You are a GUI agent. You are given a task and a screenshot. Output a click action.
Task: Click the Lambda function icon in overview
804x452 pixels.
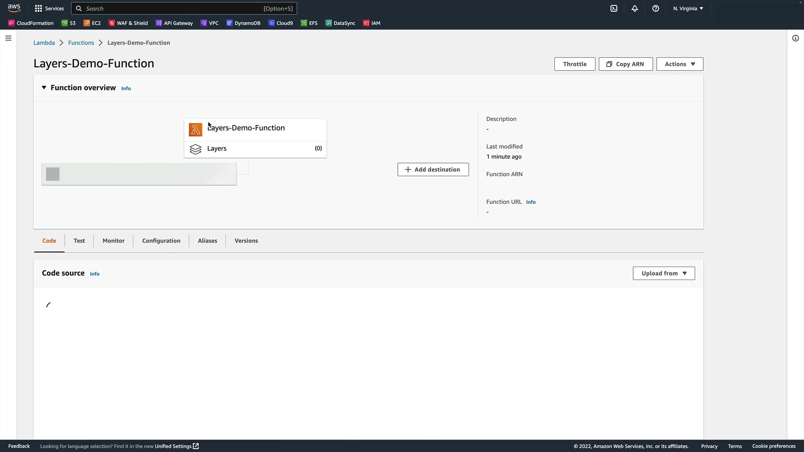coord(196,130)
